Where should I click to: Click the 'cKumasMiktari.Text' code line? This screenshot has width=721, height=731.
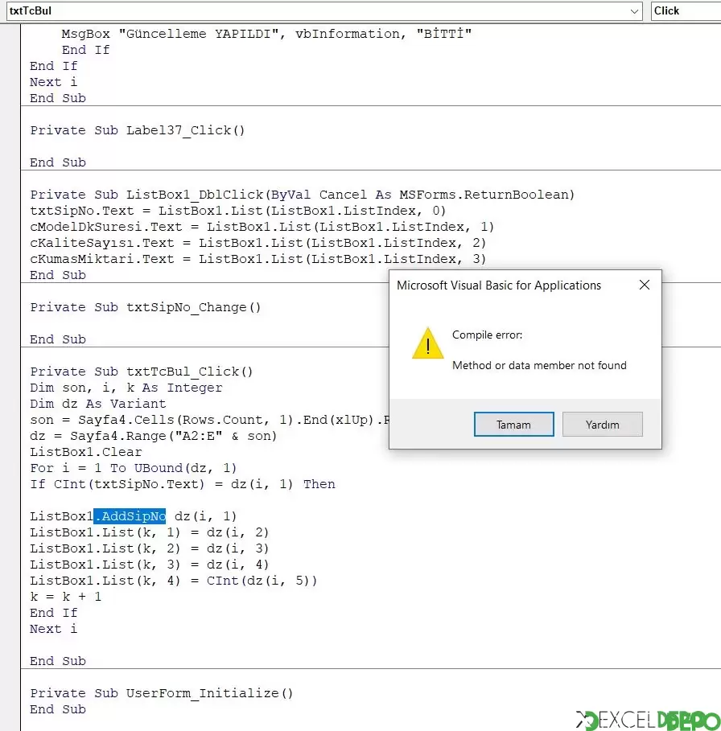pos(257,259)
